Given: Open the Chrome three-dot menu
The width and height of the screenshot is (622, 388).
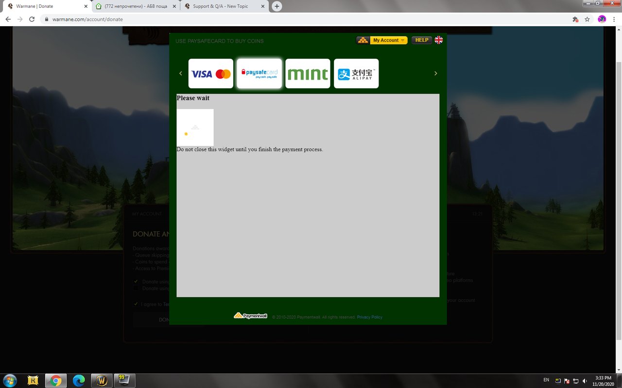Looking at the screenshot, I should tap(614, 19).
